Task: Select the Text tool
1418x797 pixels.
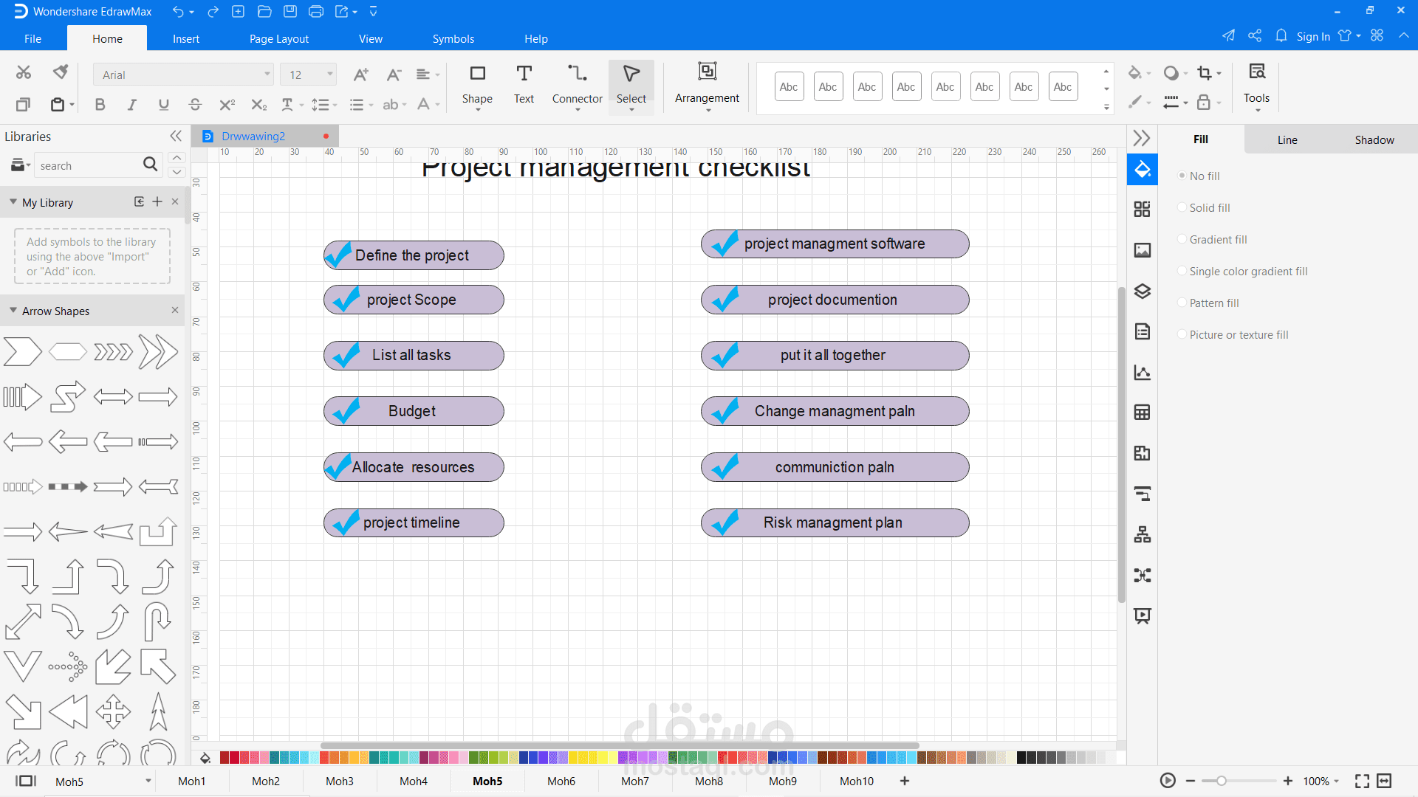Action: point(524,86)
